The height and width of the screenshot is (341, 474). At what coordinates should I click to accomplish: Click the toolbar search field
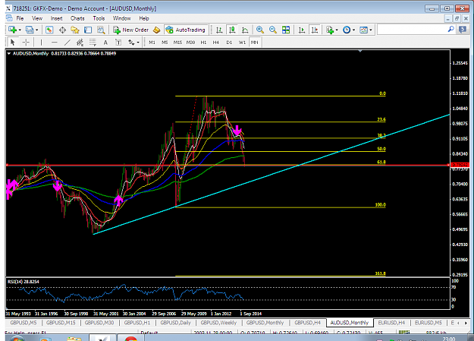tap(412, 30)
